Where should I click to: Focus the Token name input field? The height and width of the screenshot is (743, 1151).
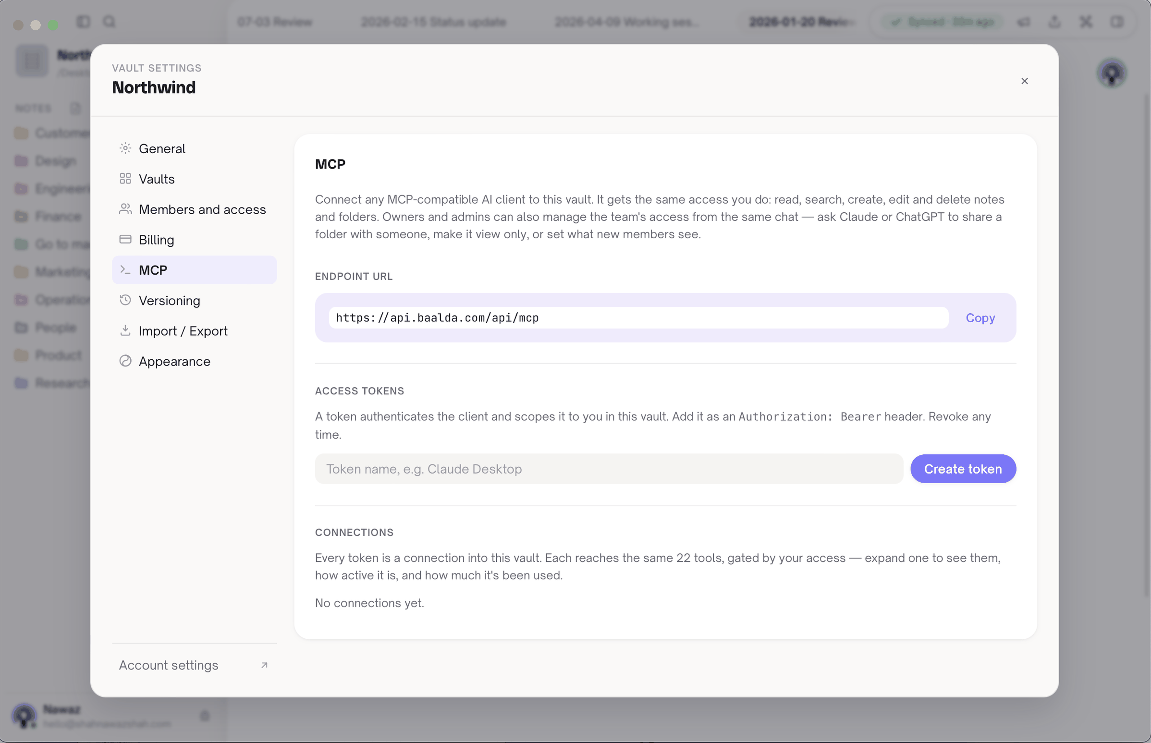[609, 468]
